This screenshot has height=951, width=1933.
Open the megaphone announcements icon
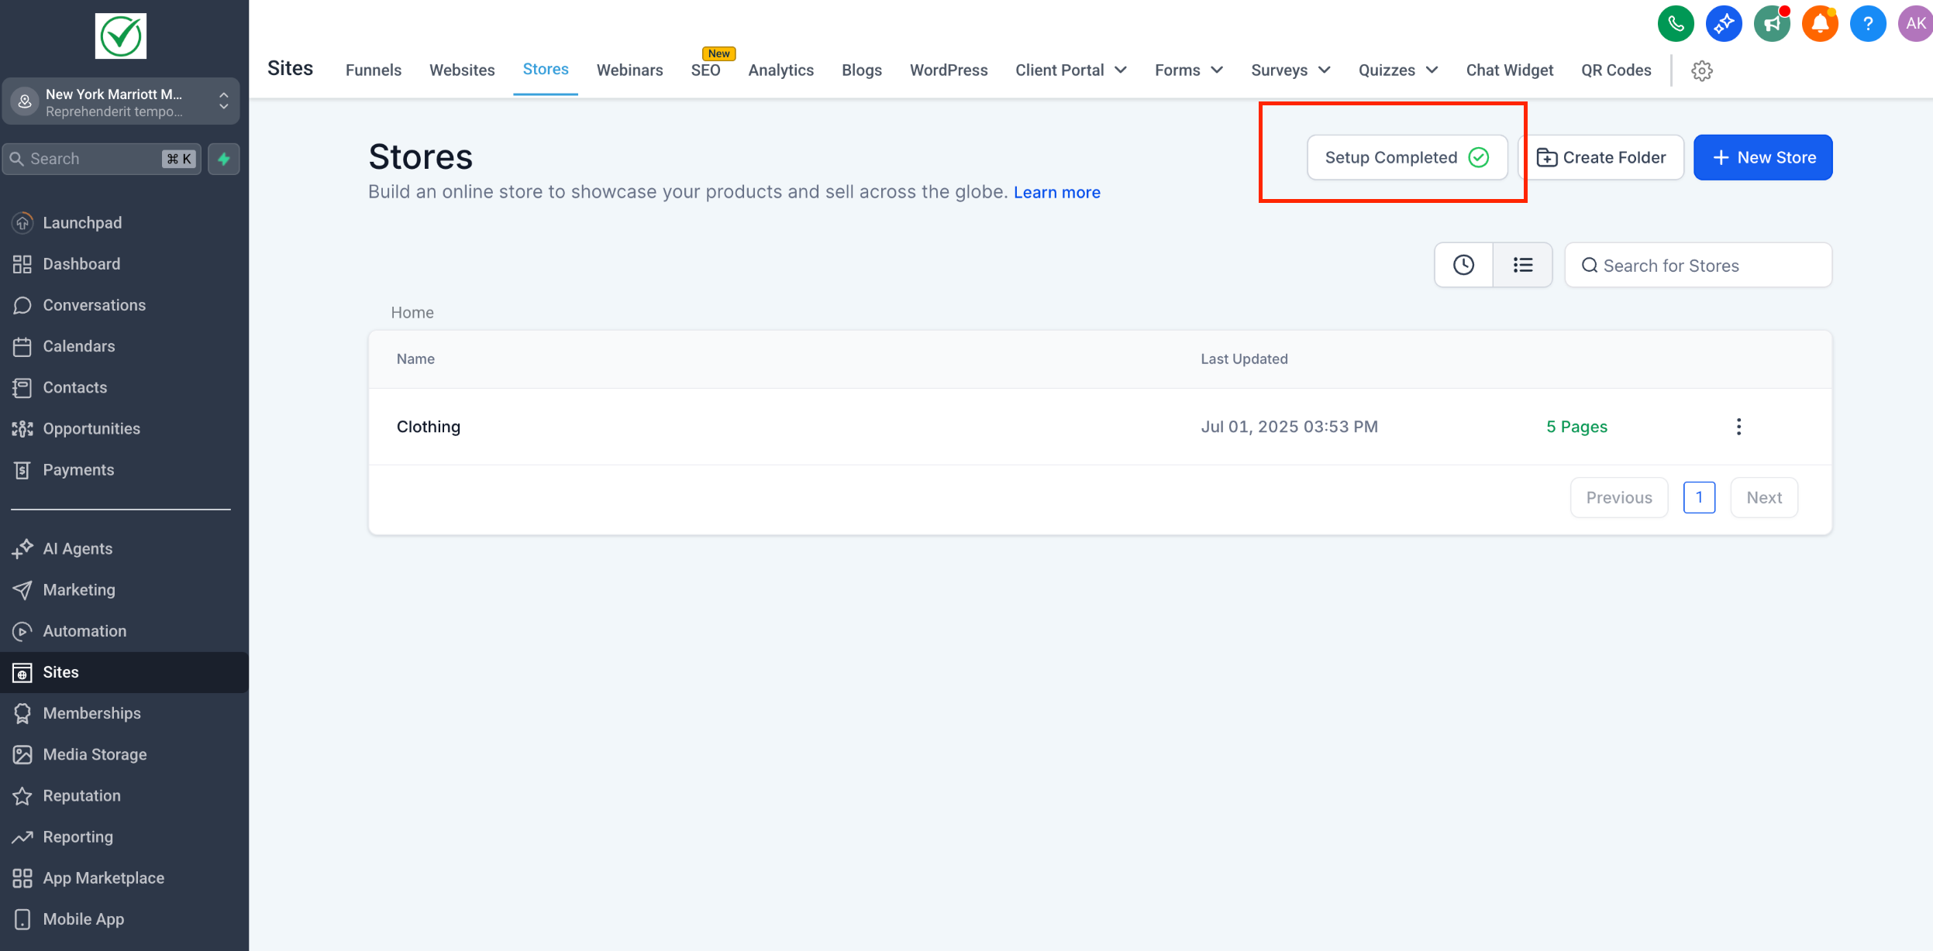click(1772, 24)
